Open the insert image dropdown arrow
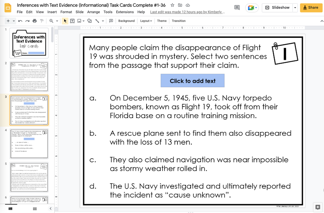 [83, 21]
